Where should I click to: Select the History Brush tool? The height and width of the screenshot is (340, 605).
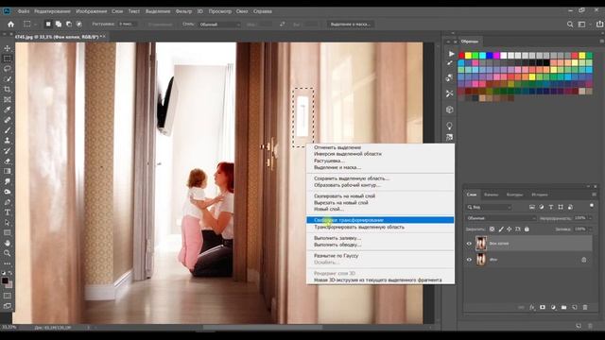click(x=8, y=151)
